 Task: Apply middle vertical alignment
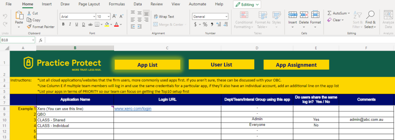tap(139, 13)
